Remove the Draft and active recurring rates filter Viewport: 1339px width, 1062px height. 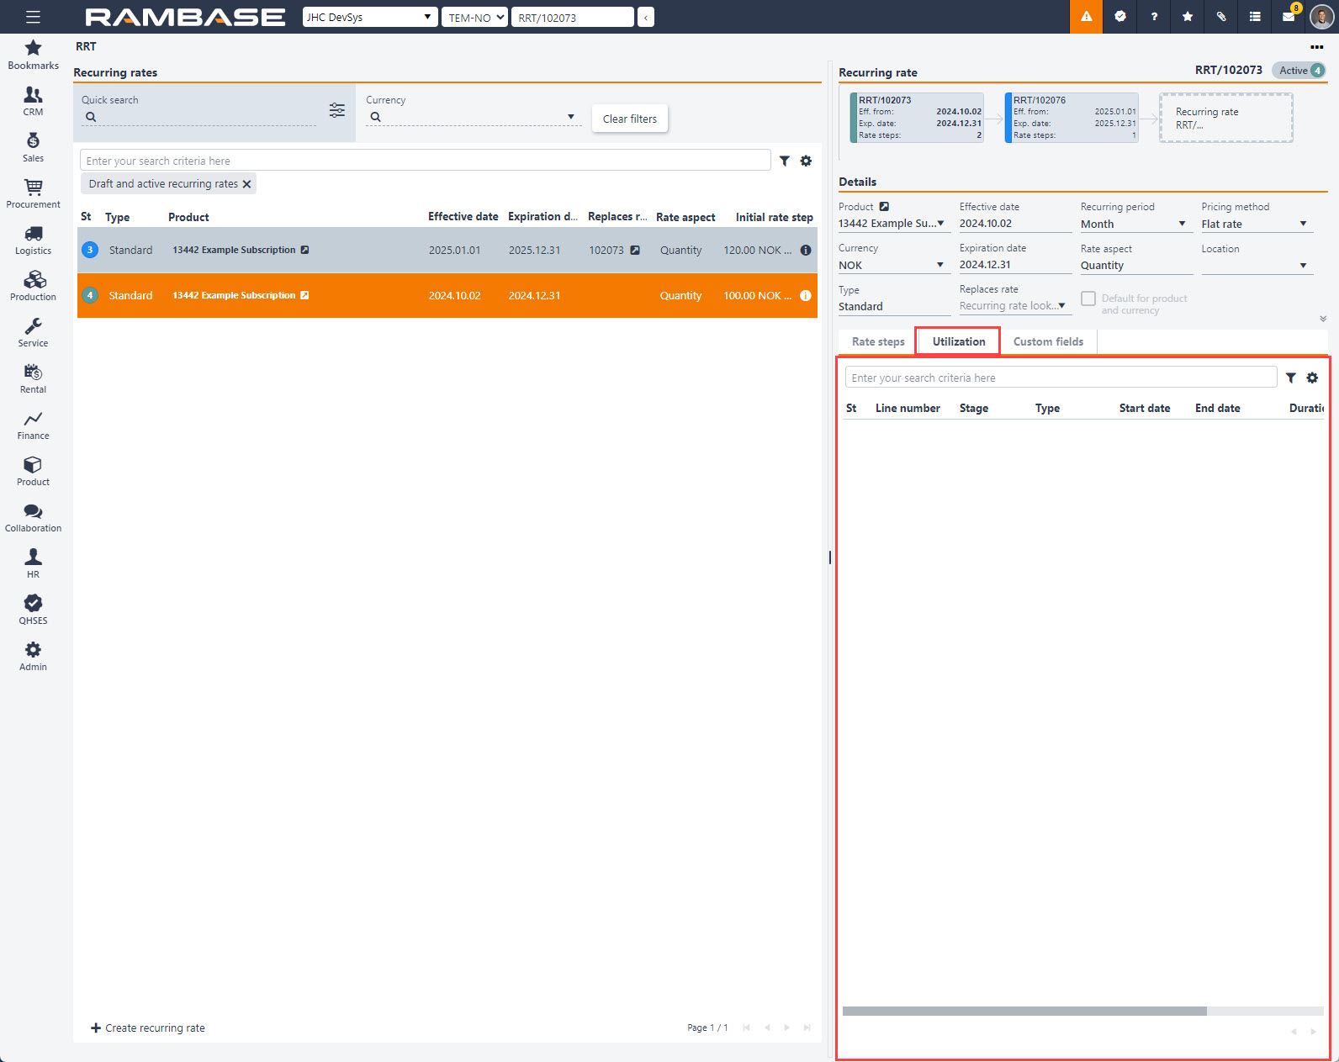(246, 184)
